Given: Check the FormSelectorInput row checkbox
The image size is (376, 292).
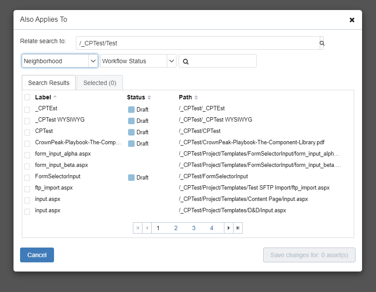Looking at the screenshot, I should click(27, 177).
